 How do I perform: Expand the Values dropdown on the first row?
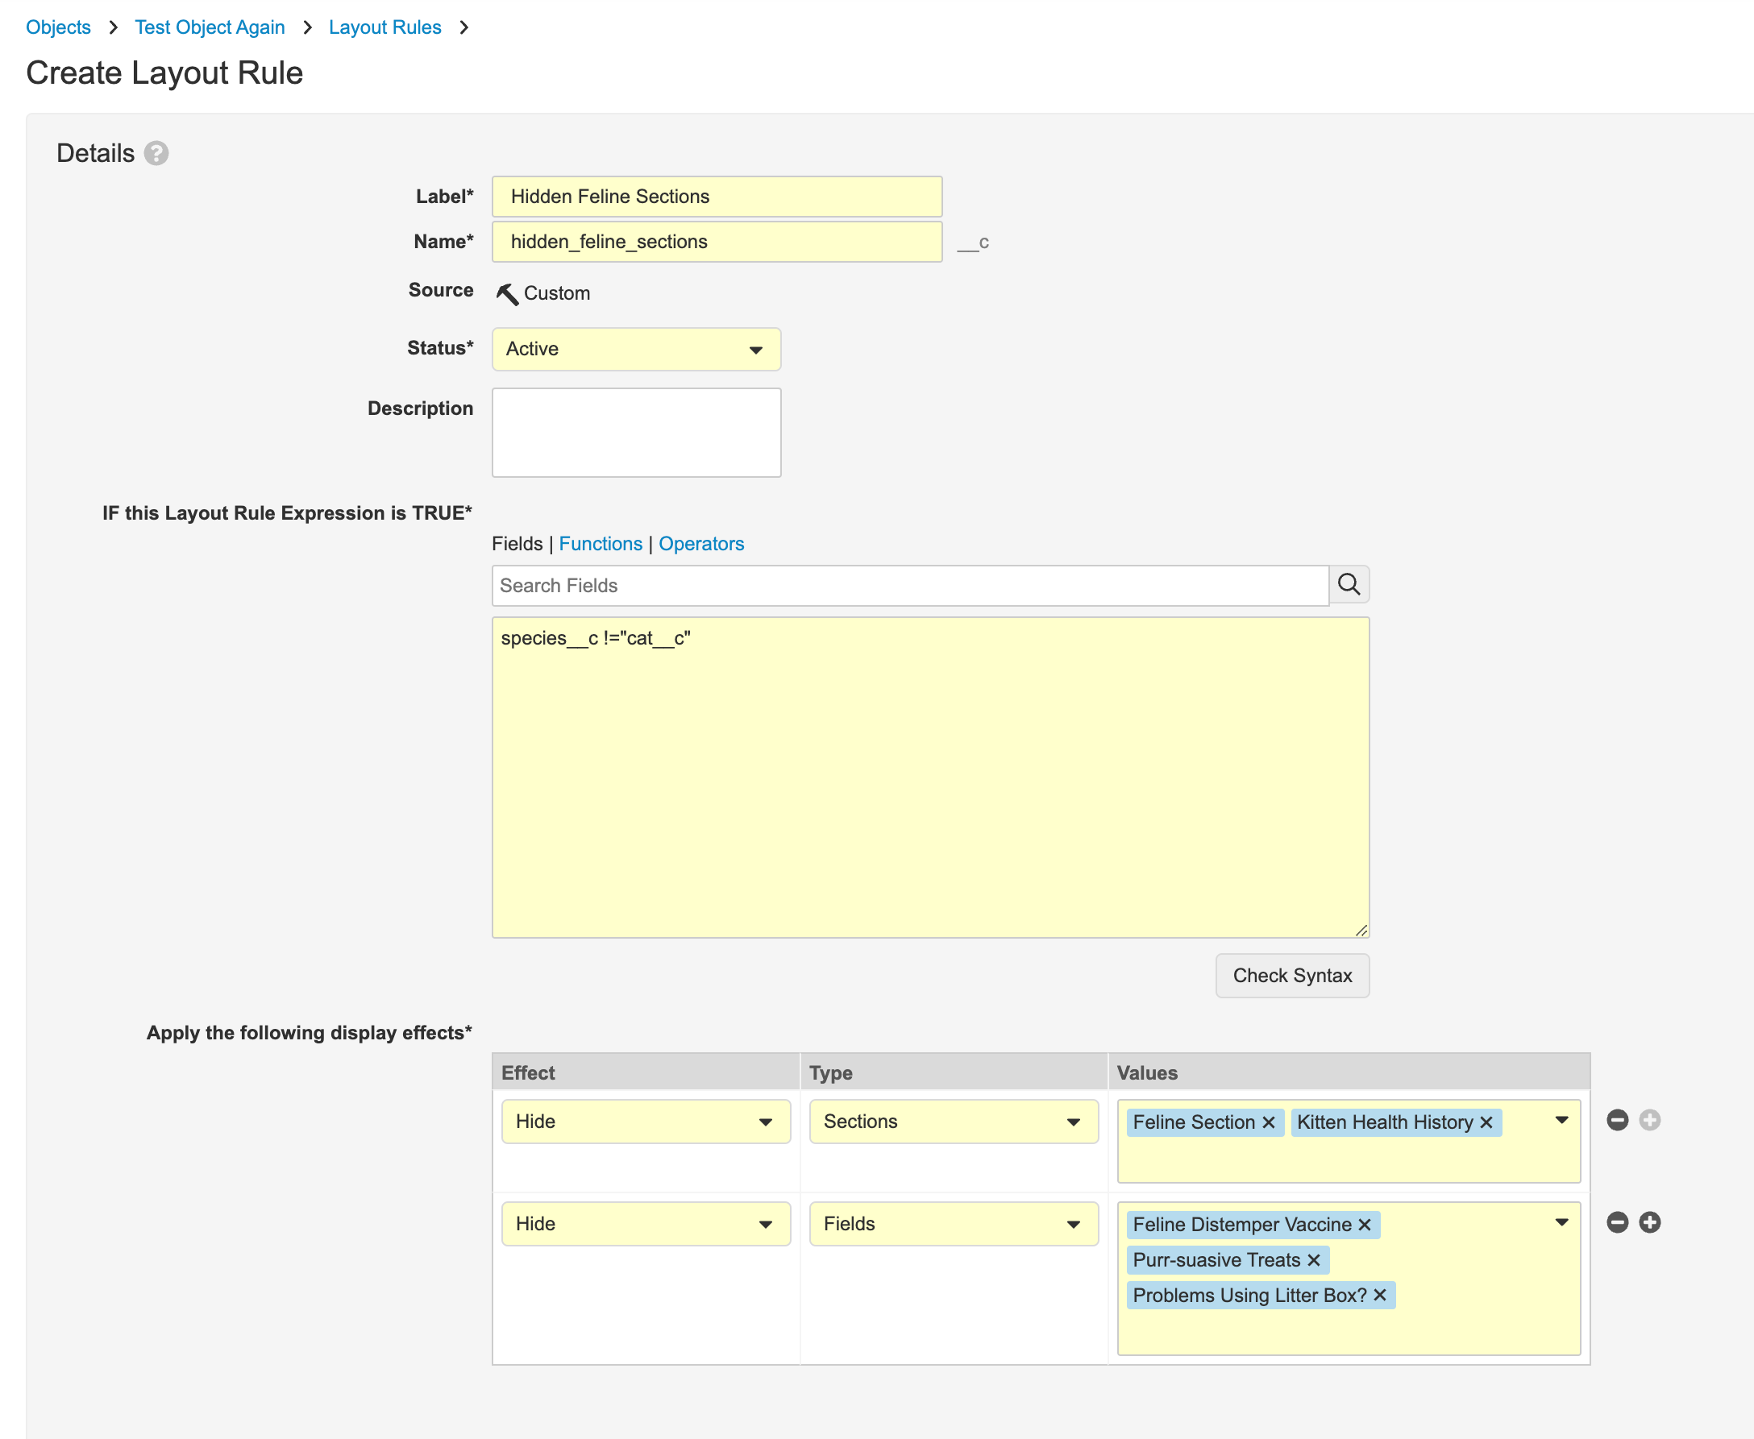click(x=1562, y=1118)
